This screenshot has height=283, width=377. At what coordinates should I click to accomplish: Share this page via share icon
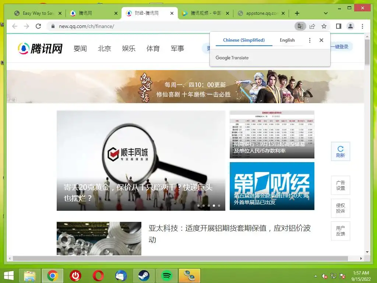(x=312, y=26)
